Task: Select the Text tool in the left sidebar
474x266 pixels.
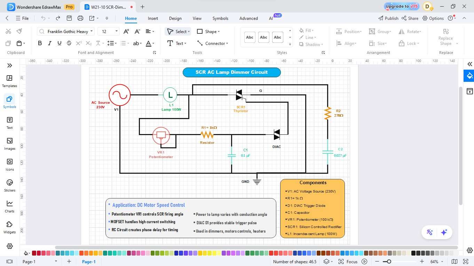Action: 9,123
